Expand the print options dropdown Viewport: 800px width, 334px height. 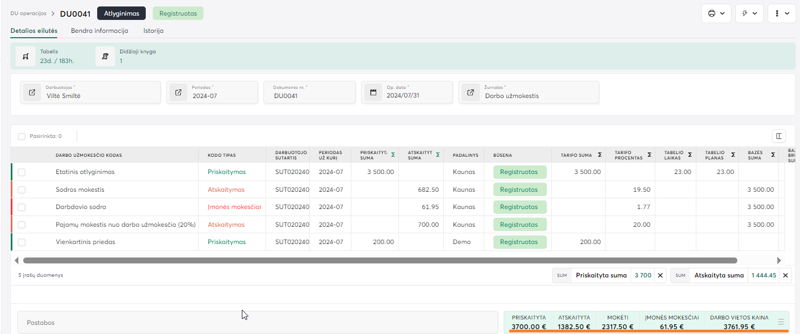[x=716, y=13]
